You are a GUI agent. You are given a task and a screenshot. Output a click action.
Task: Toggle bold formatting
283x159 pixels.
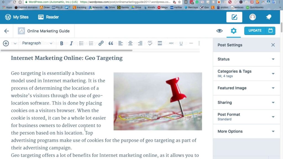pyautogui.click(x=62, y=43)
